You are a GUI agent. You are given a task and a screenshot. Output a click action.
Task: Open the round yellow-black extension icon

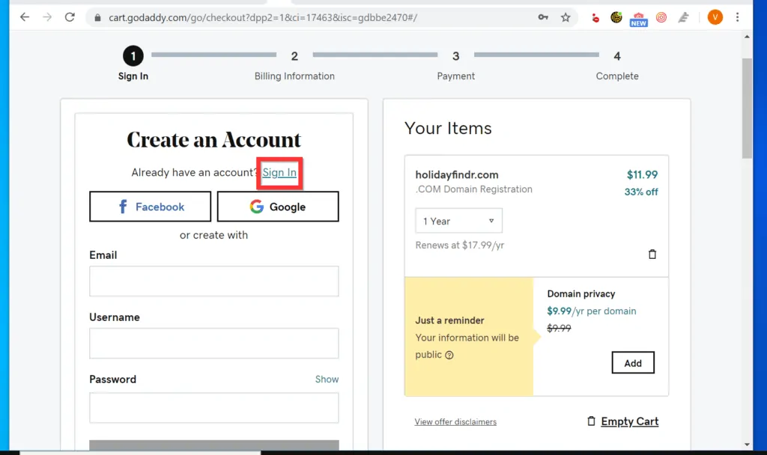click(x=616, y=18)
